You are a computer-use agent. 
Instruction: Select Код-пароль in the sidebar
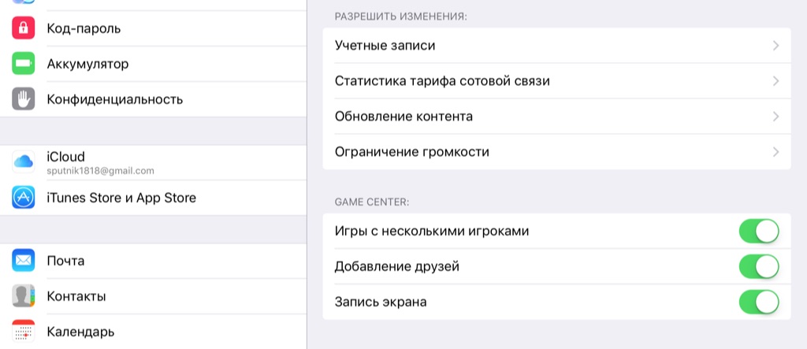point(84,28)
